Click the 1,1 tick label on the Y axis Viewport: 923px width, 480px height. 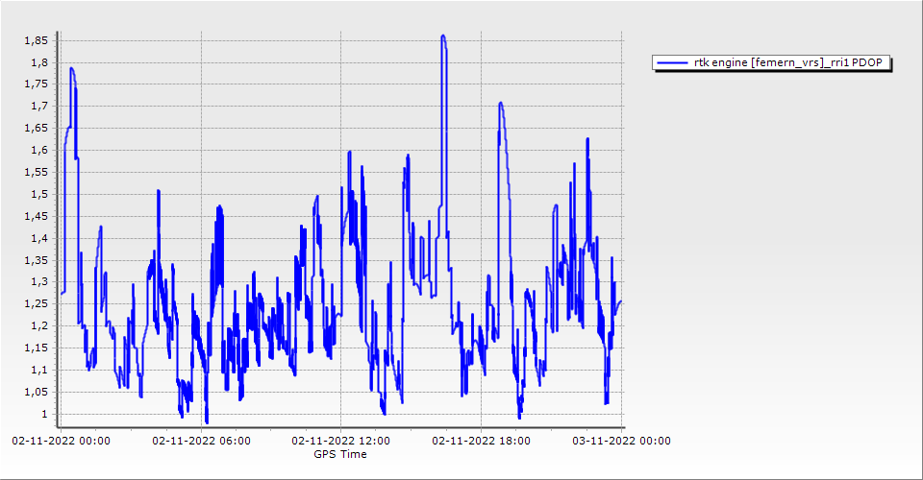point(40,371)
